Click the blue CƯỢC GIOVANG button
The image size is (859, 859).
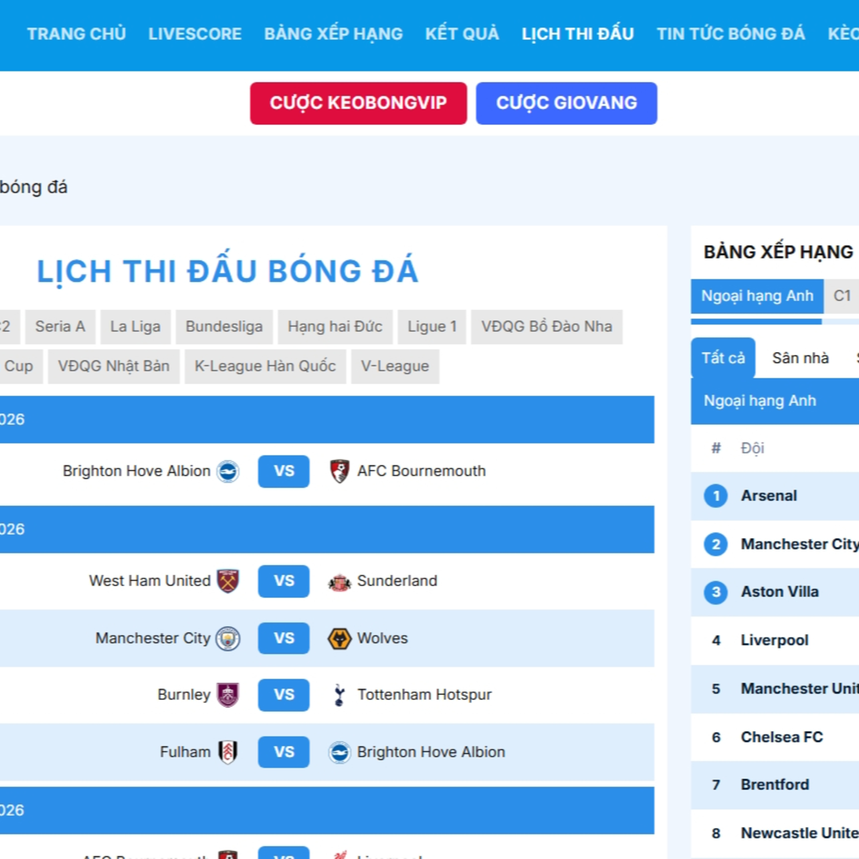tap(566, 103)
